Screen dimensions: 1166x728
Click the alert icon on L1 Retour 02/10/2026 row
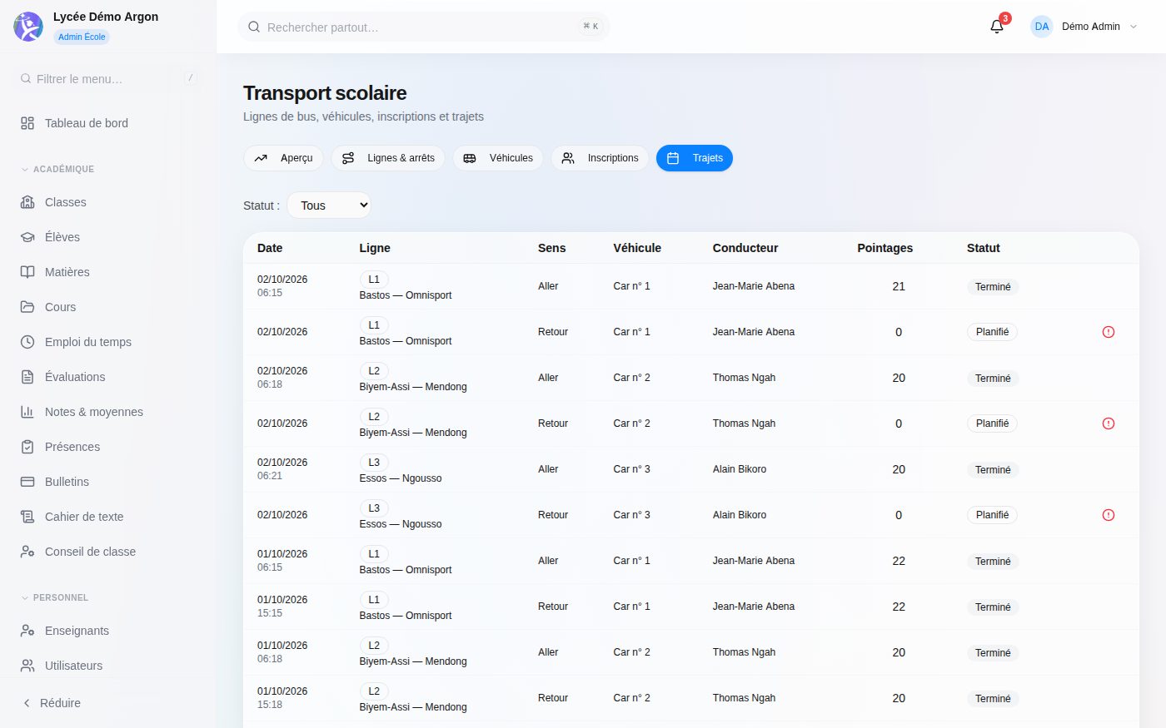(1109, 332)
